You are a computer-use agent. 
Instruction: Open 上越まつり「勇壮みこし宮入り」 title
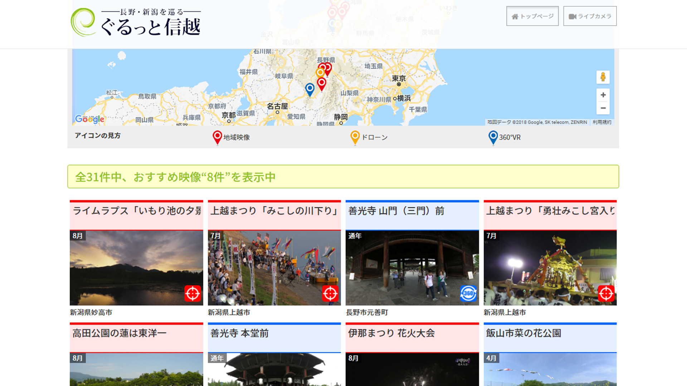click(550, 211)
